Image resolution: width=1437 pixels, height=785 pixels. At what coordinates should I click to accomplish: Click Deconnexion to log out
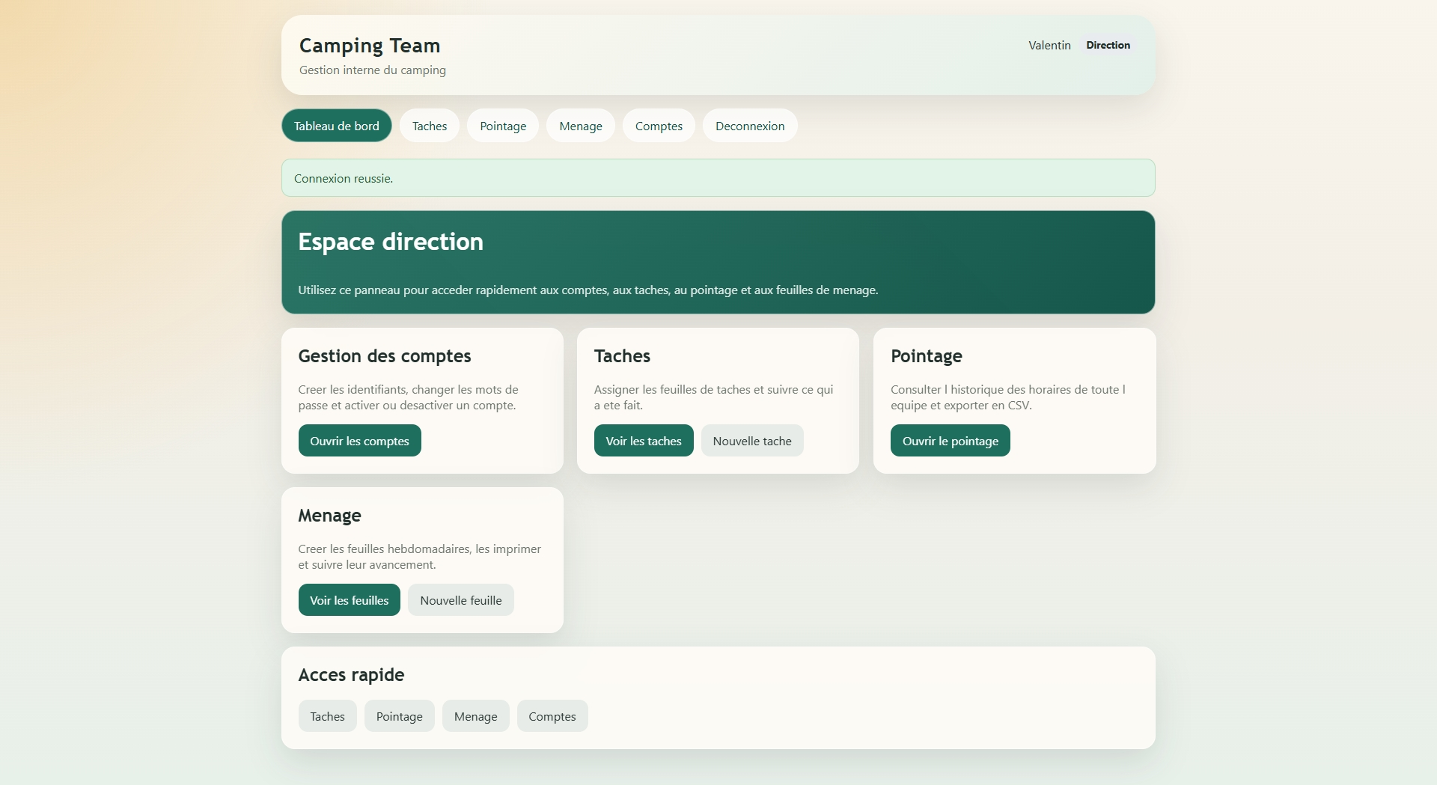(749, 126)
